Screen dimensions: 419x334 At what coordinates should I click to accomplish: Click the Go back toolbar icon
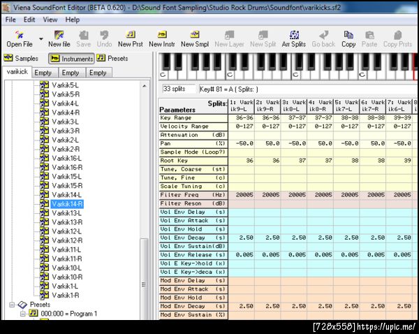323,38
